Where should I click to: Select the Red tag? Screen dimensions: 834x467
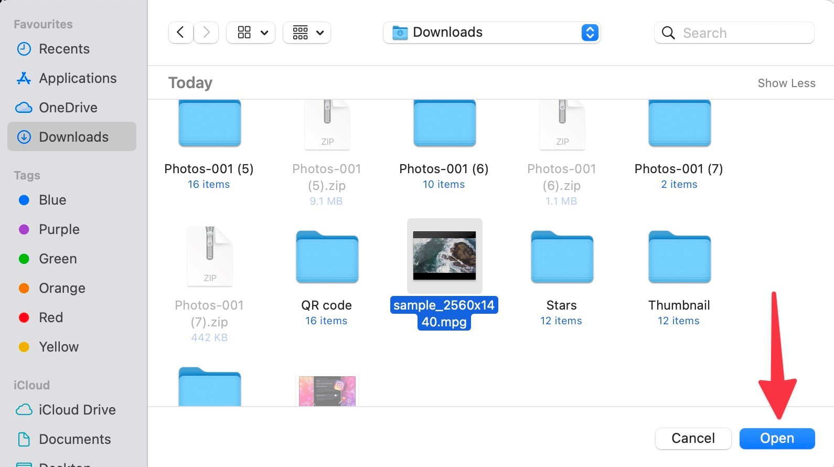click(x=72, y=317)
